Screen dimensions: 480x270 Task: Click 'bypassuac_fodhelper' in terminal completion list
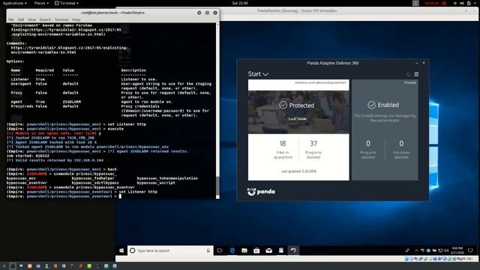[x=93, y=178]
